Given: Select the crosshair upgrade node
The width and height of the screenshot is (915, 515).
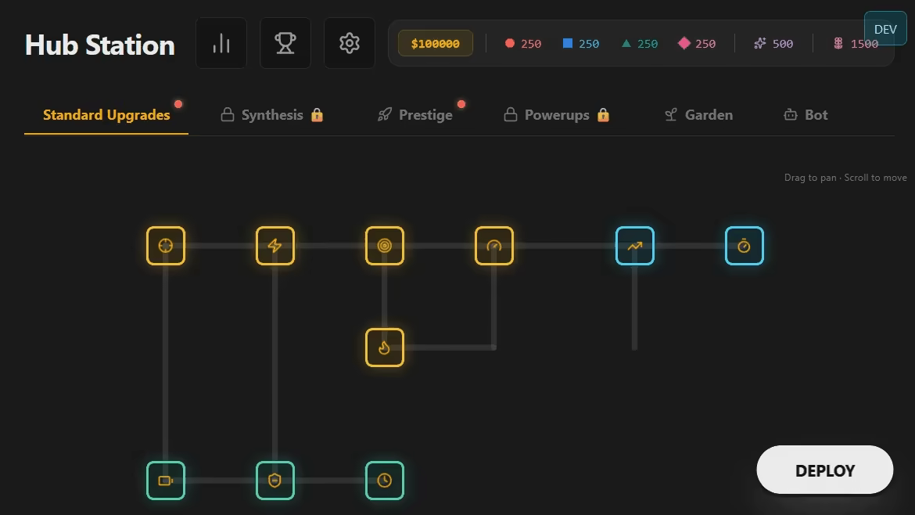Looking at the screenshot, I should (166, 246).
